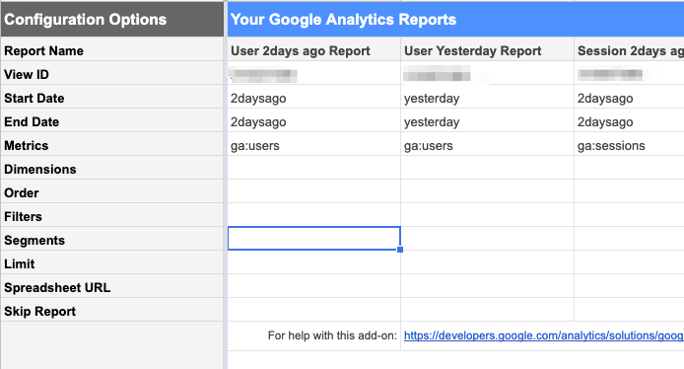Click the 'Dimensions' label cell
This screenshot has height=369, width=684.
coord(112,169)
